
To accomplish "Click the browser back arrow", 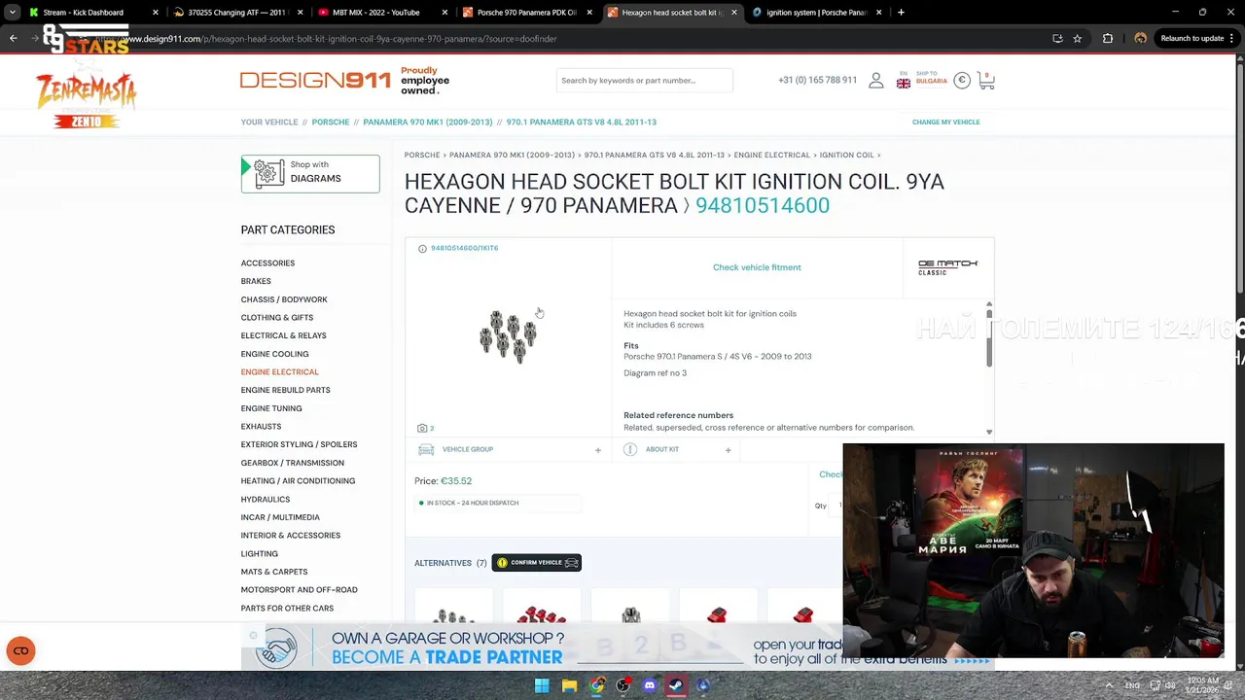I will pyautogui.click(x=14, y=39).
